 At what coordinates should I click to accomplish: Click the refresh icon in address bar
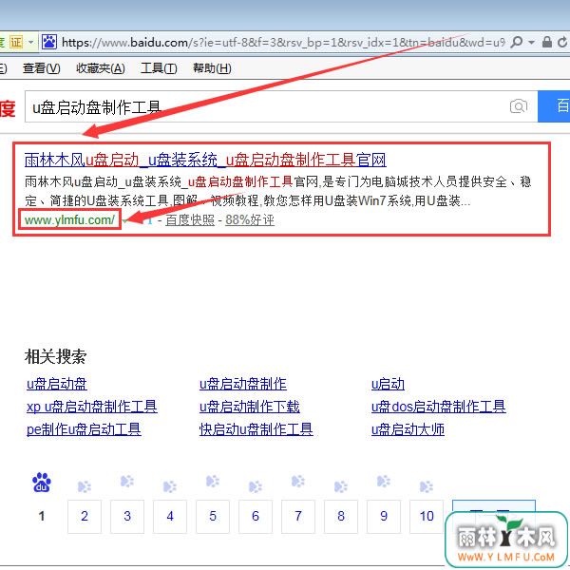click(562, 43)
